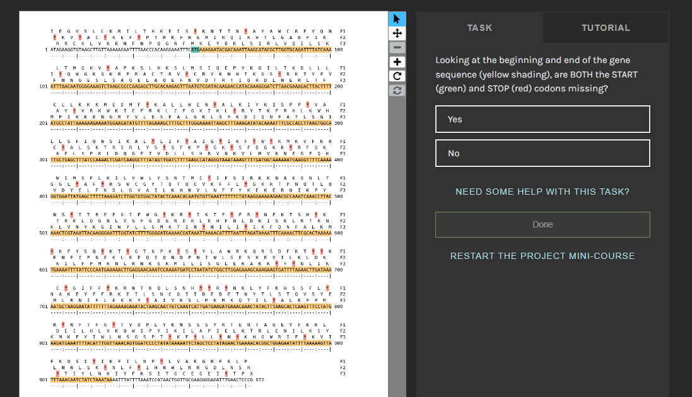Open the Tutorial tab
The height and width of the screenshot is (397, 692).
(x=606, y=28)
